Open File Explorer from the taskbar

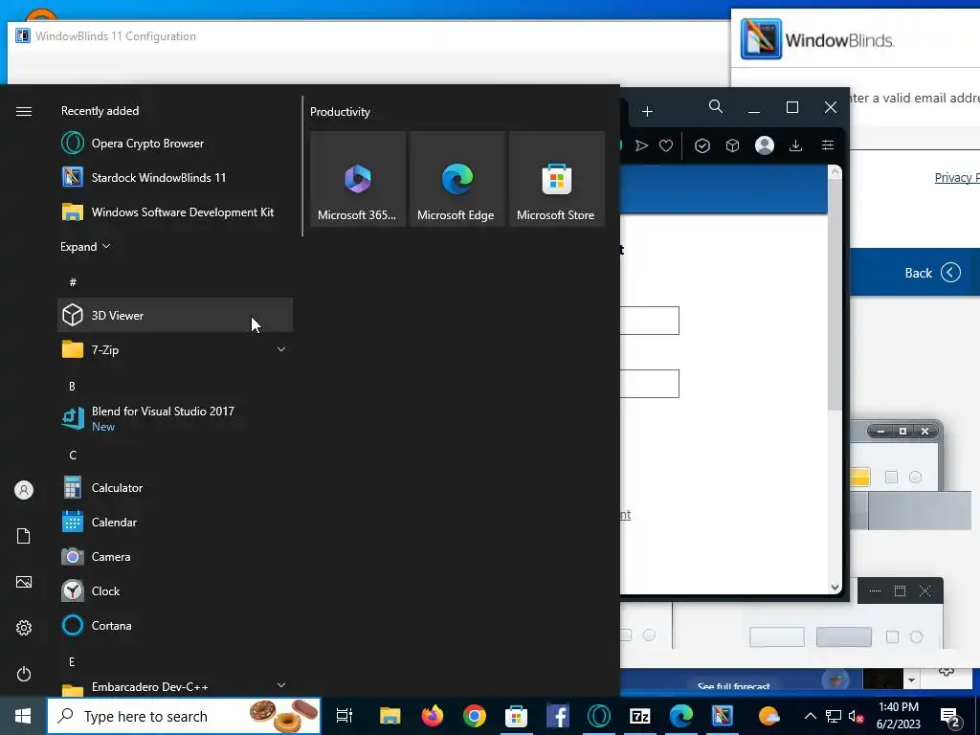point(390,716)
